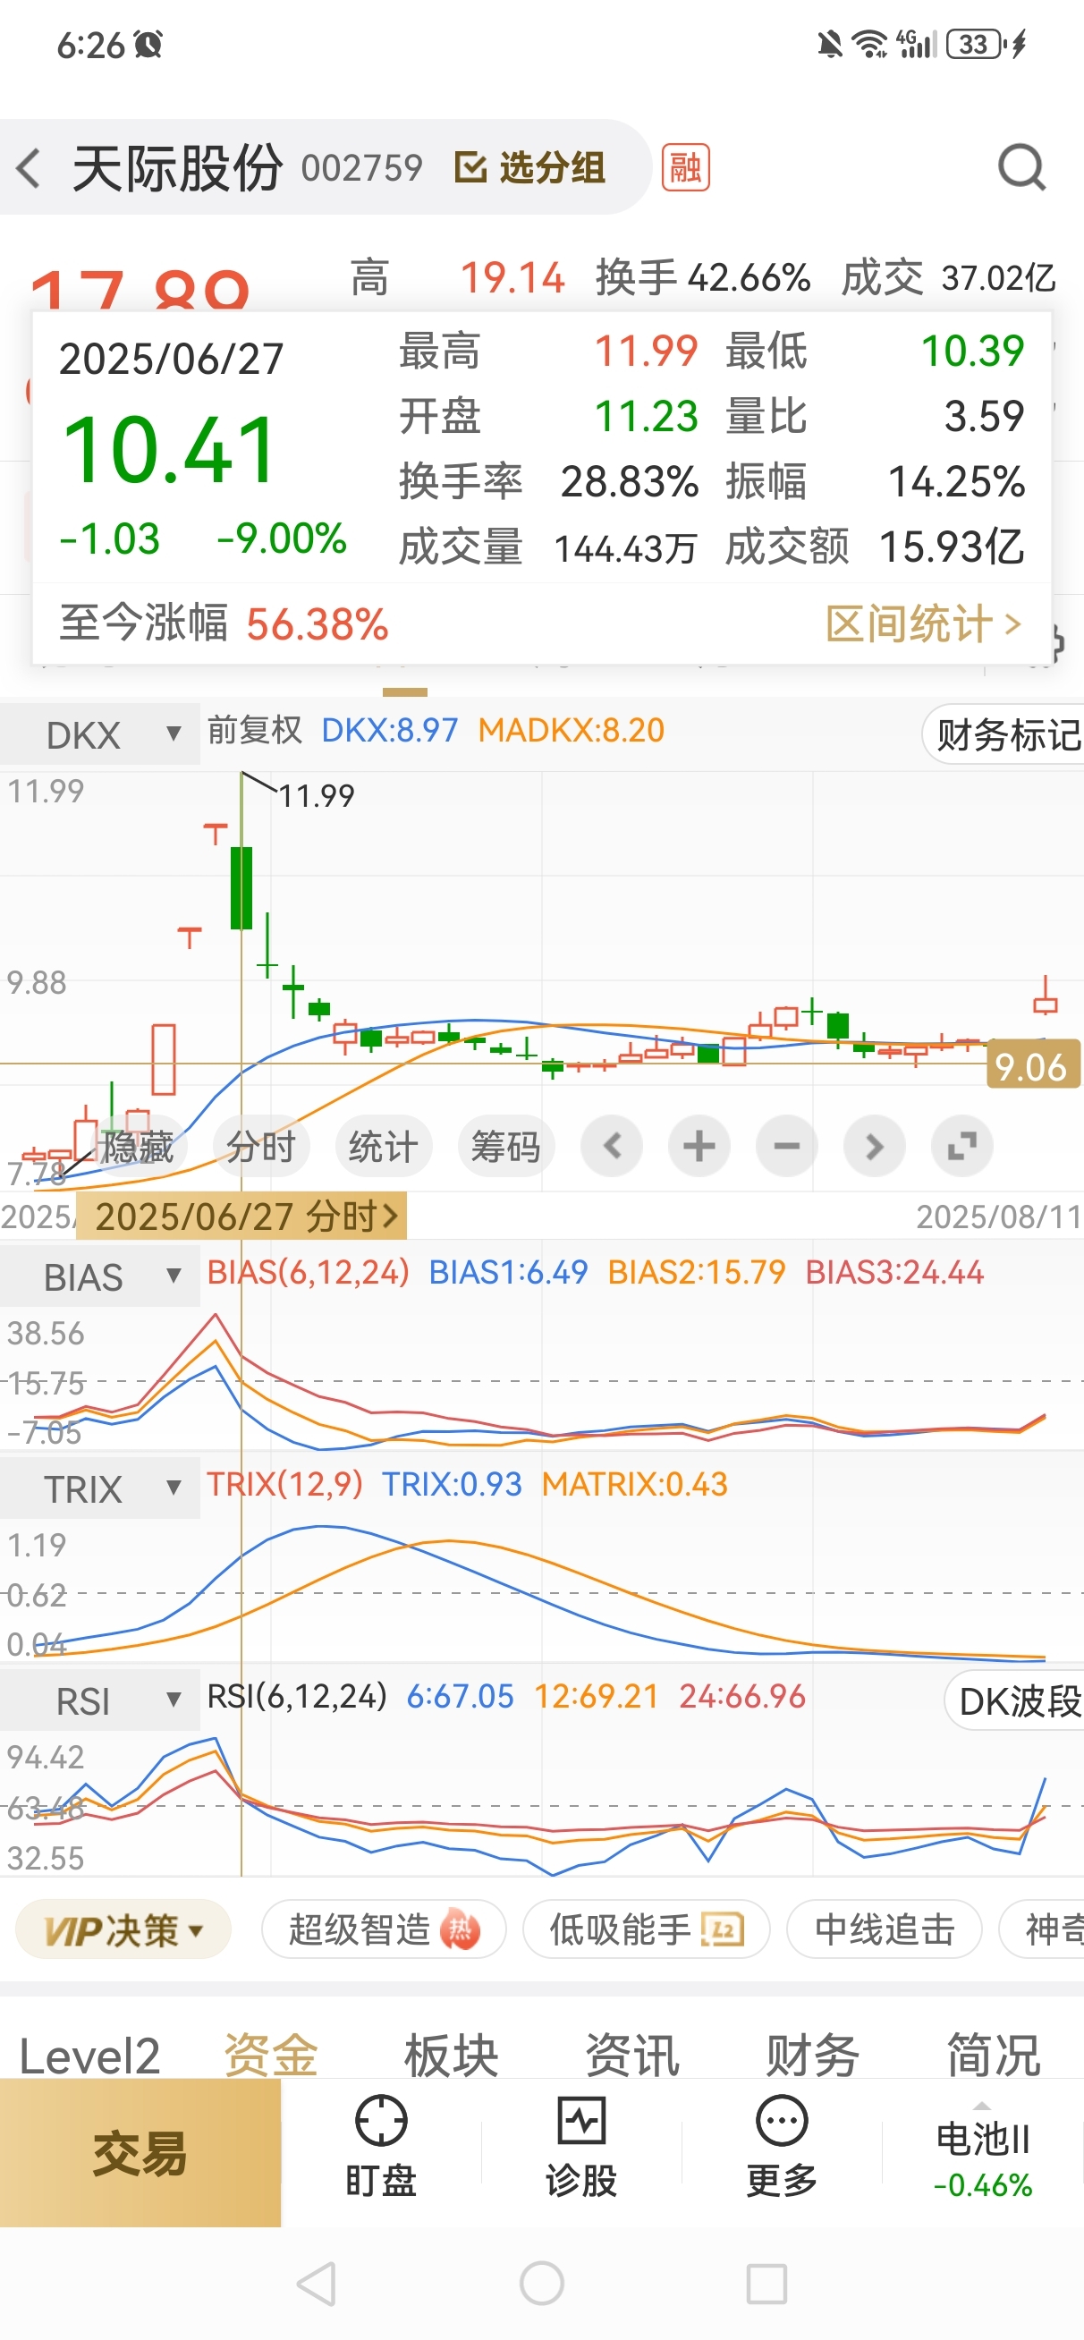This screenshot has width=1084, height=2340.
Task: Tap the 融 margin trading badge
Action: pos(685,168)
